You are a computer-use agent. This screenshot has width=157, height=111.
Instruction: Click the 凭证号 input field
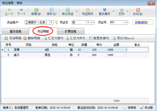(x=117, y=22)
